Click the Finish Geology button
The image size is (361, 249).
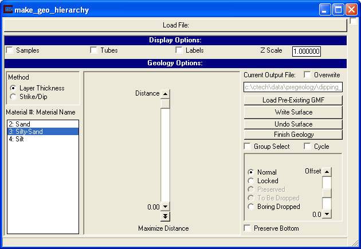(293, 135)
